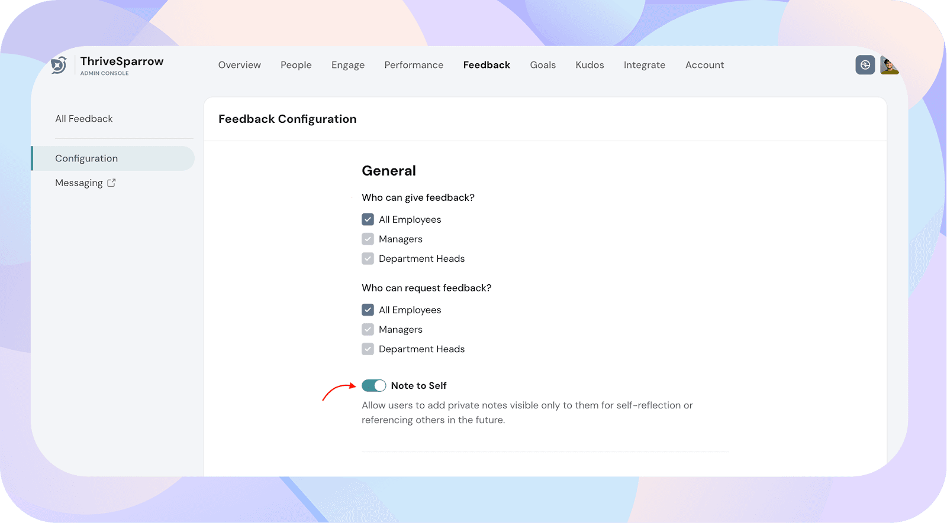Toggle Department Heads under request feedback

tap(368, 349)
